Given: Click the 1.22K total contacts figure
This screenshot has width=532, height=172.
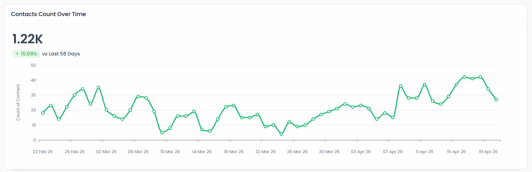Looking at the screenshot, I should [x=28, y=39].
